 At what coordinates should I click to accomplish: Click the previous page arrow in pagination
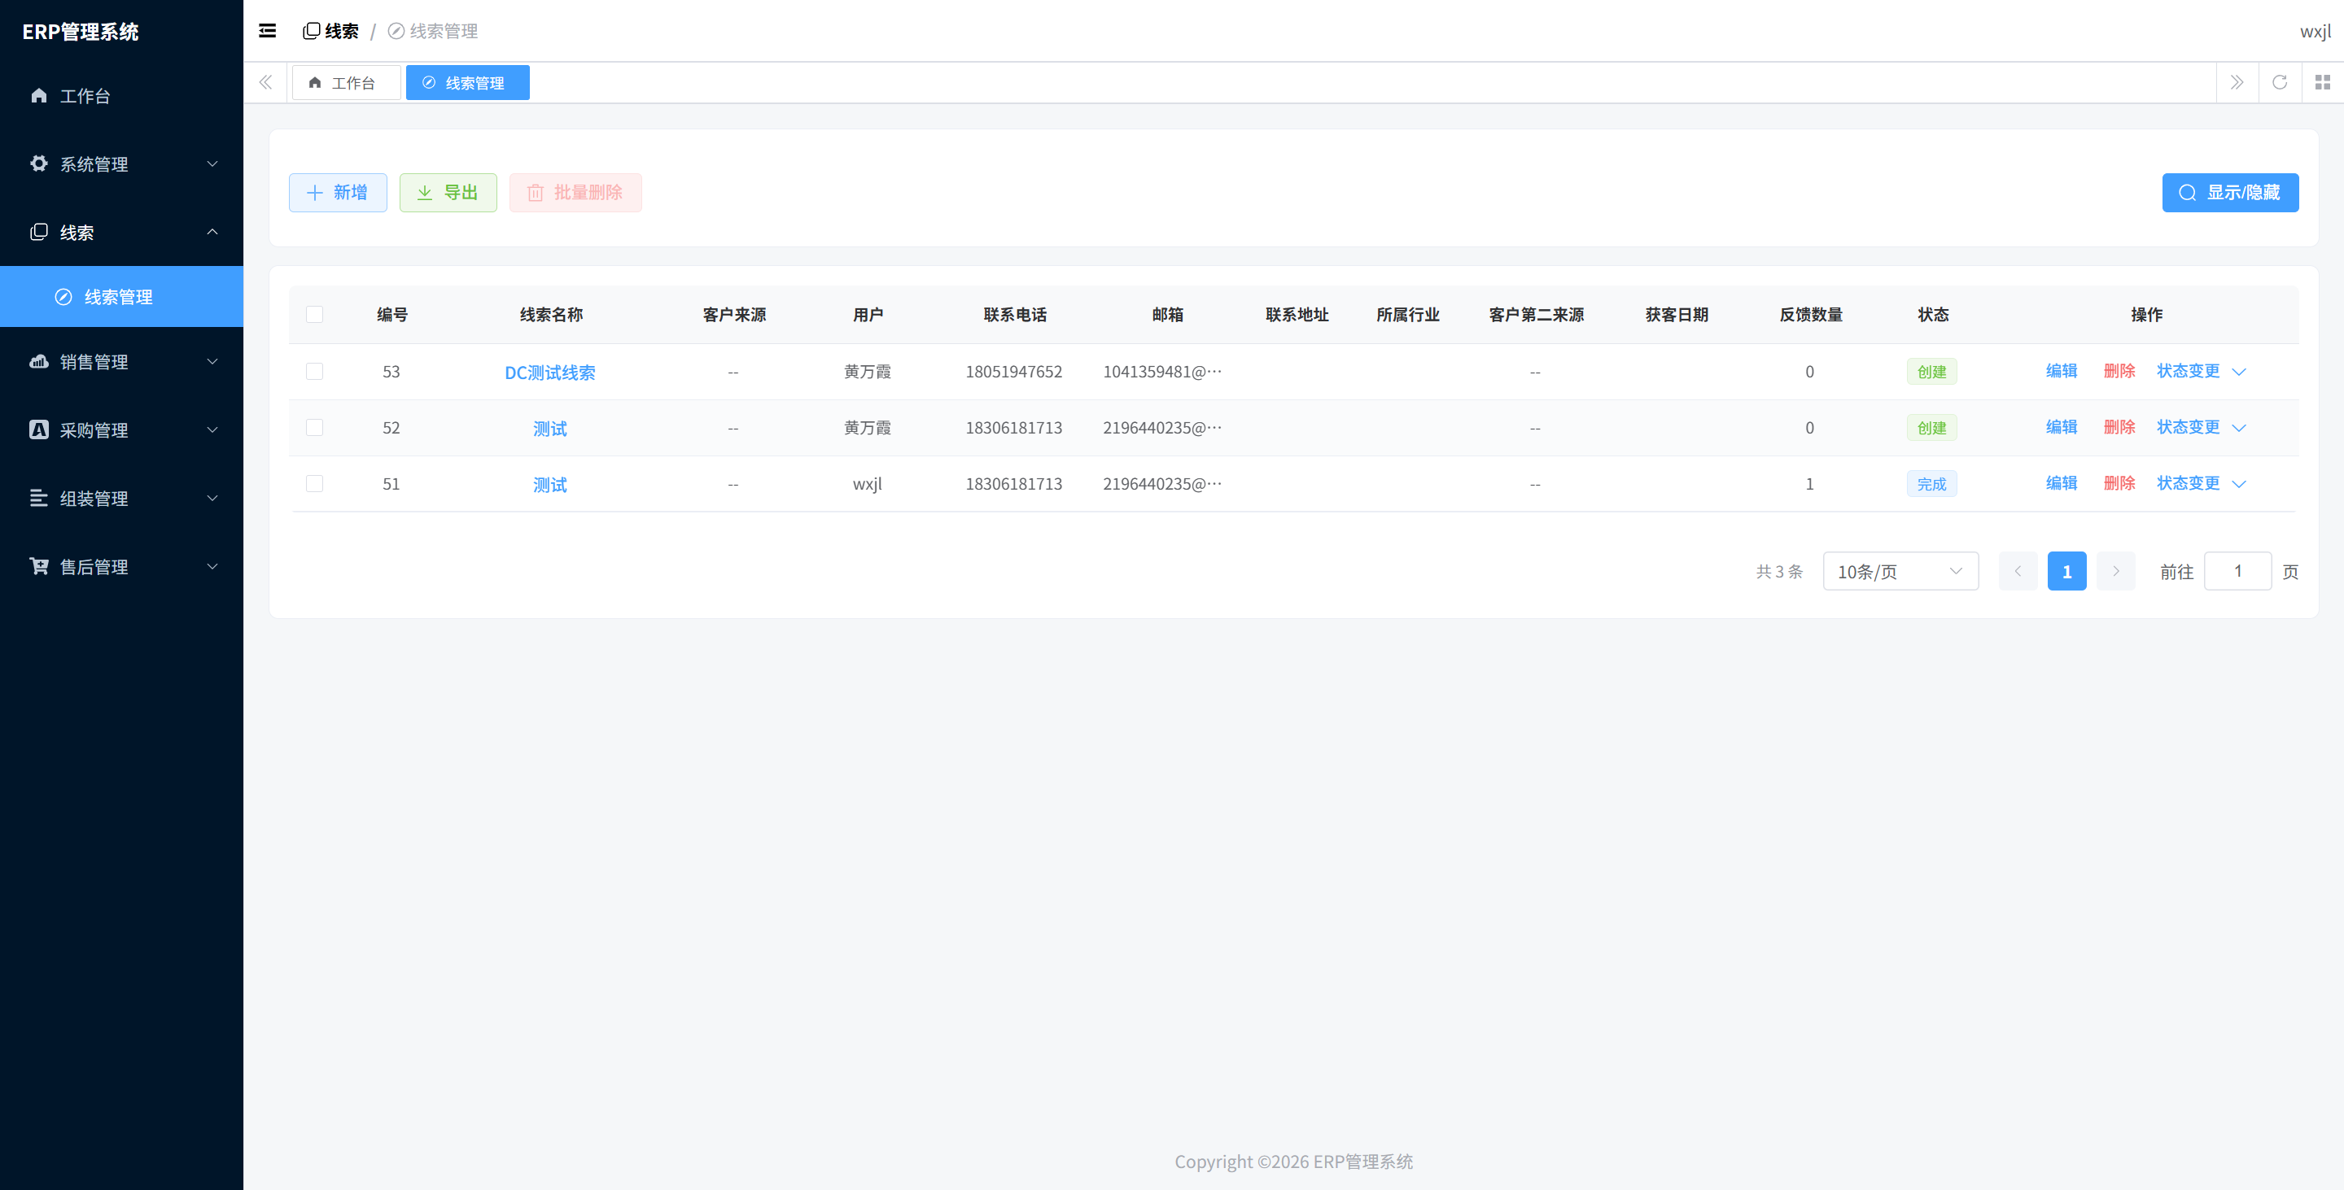tap(2018, 571)
